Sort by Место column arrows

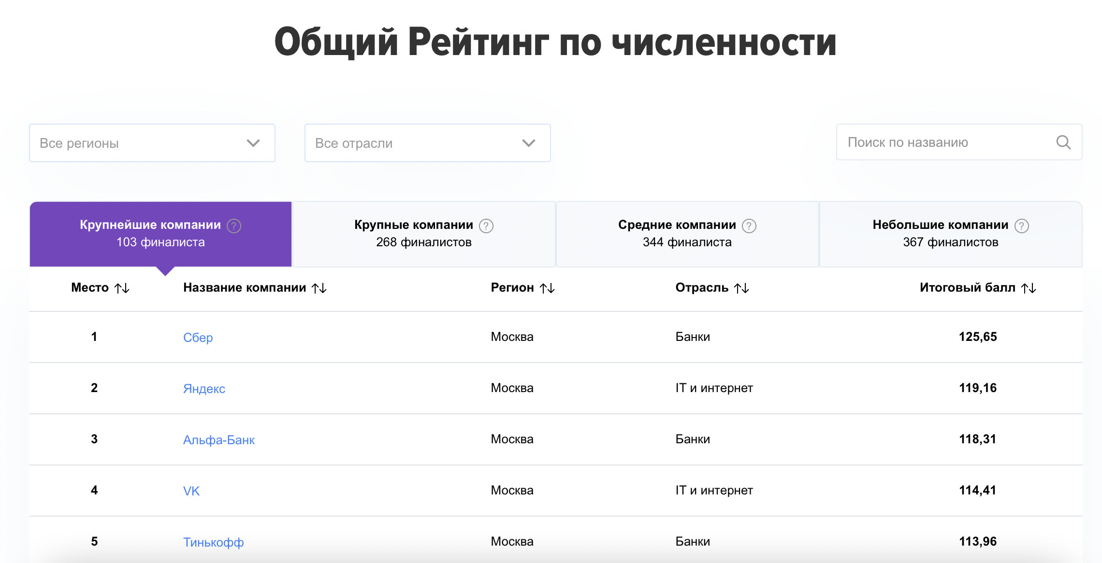[x=122, y=288]
